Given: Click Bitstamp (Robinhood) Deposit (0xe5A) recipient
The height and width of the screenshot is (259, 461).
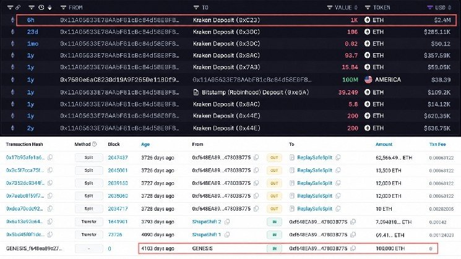Looking at the screenshot, I should coord(256,92).
